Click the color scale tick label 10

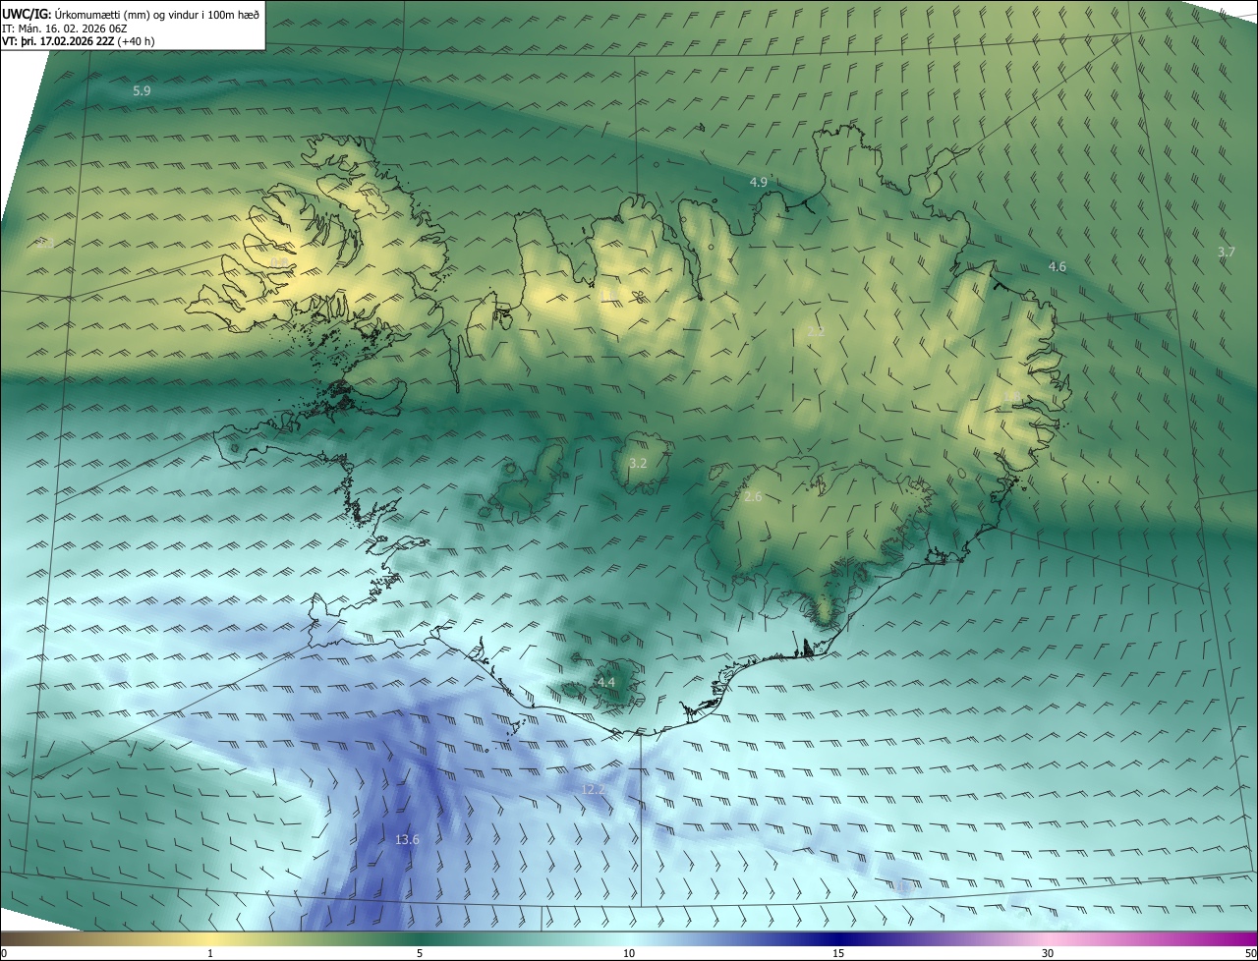(x=629, y=953)
